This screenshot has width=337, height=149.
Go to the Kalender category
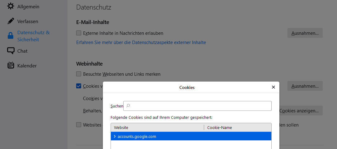click(x=27, y=66)
